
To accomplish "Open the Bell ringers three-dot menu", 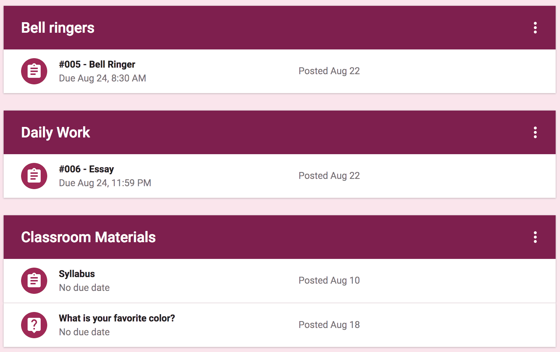I will pos(535,28).
